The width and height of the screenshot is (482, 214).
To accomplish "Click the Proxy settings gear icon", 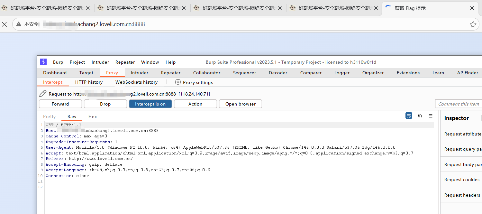I will pos(178,82).
